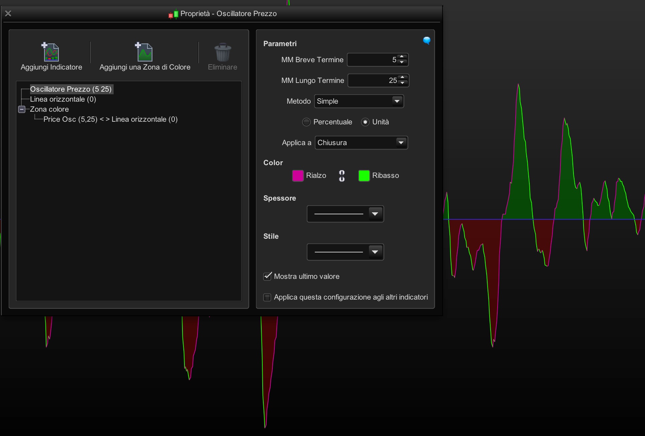The width and height of the screenshot is (645, 436).
Task: Click the color link chain icon
Action: click(342, 176)
